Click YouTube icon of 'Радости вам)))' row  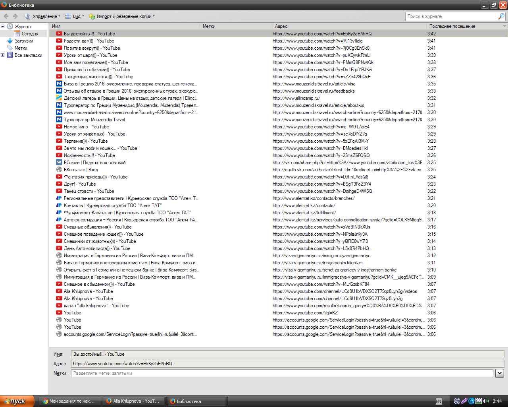click(59, 41)
